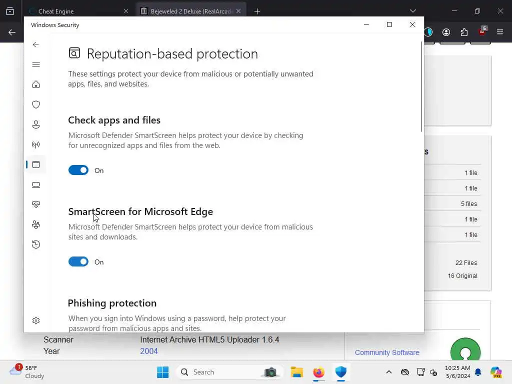Open the Windows Start menu
This screenshot has width=512, height=384.
coord(162,372)
